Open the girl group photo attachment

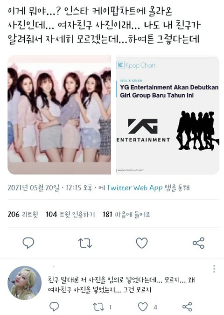coord(59,115)
